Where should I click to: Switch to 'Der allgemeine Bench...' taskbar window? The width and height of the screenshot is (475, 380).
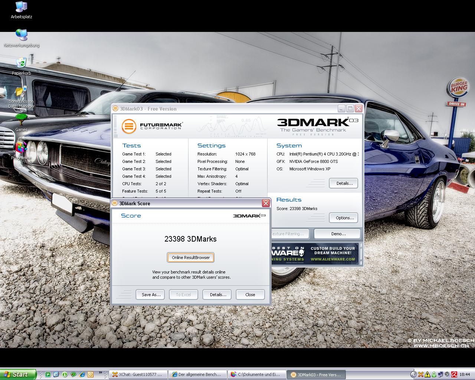pyautogui.click(x=197, y=374)
